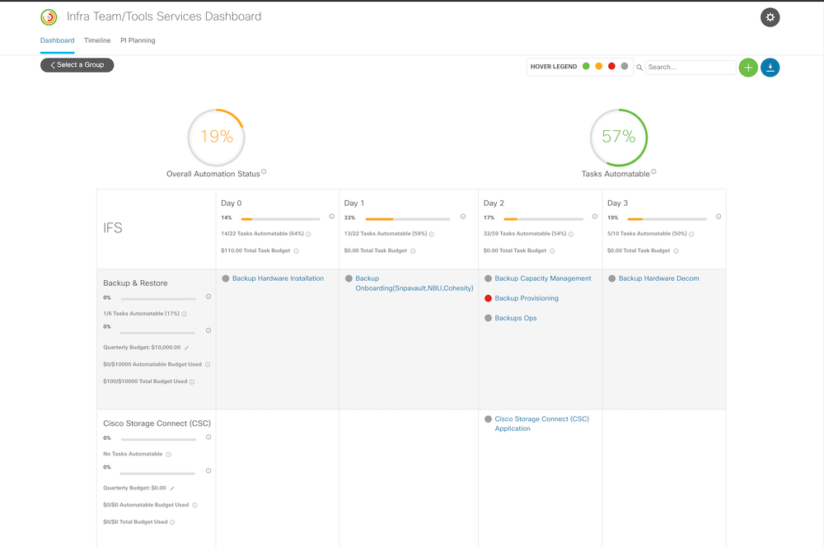This screenshot has width=824, height=547.
Task: Click the app logo in the header
Action: point(49,17)
